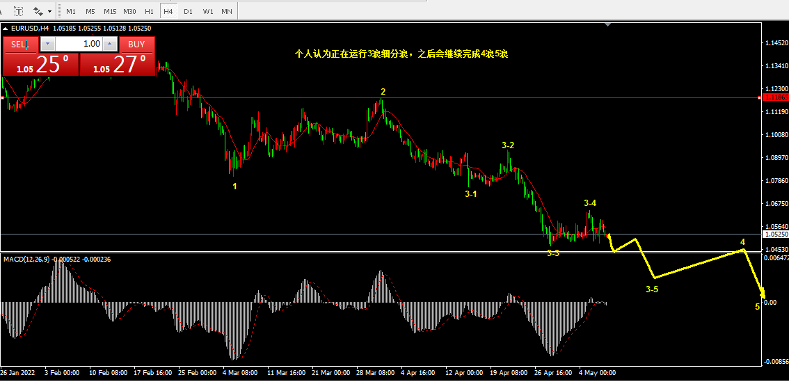The image size is (789, 382).
Task: Click the date label 19 Apr 08:00
Action: (508, 373)
